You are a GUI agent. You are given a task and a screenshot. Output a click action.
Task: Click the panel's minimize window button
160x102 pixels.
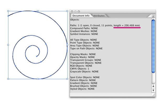click(x=75, y=12)
